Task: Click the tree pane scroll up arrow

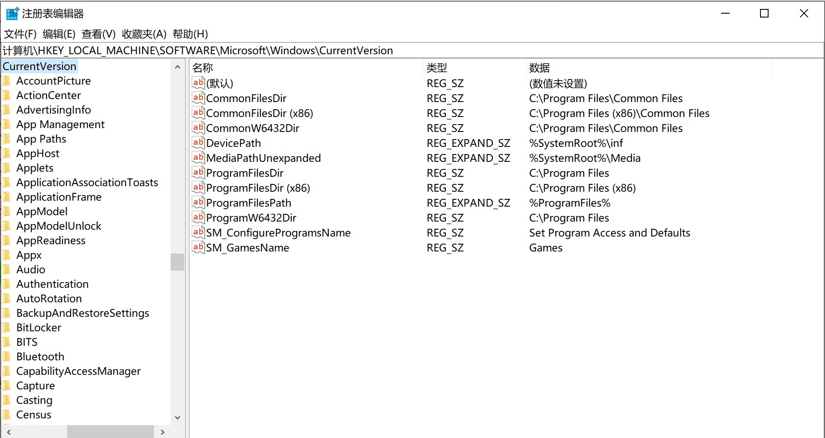Action: [177, 67]
